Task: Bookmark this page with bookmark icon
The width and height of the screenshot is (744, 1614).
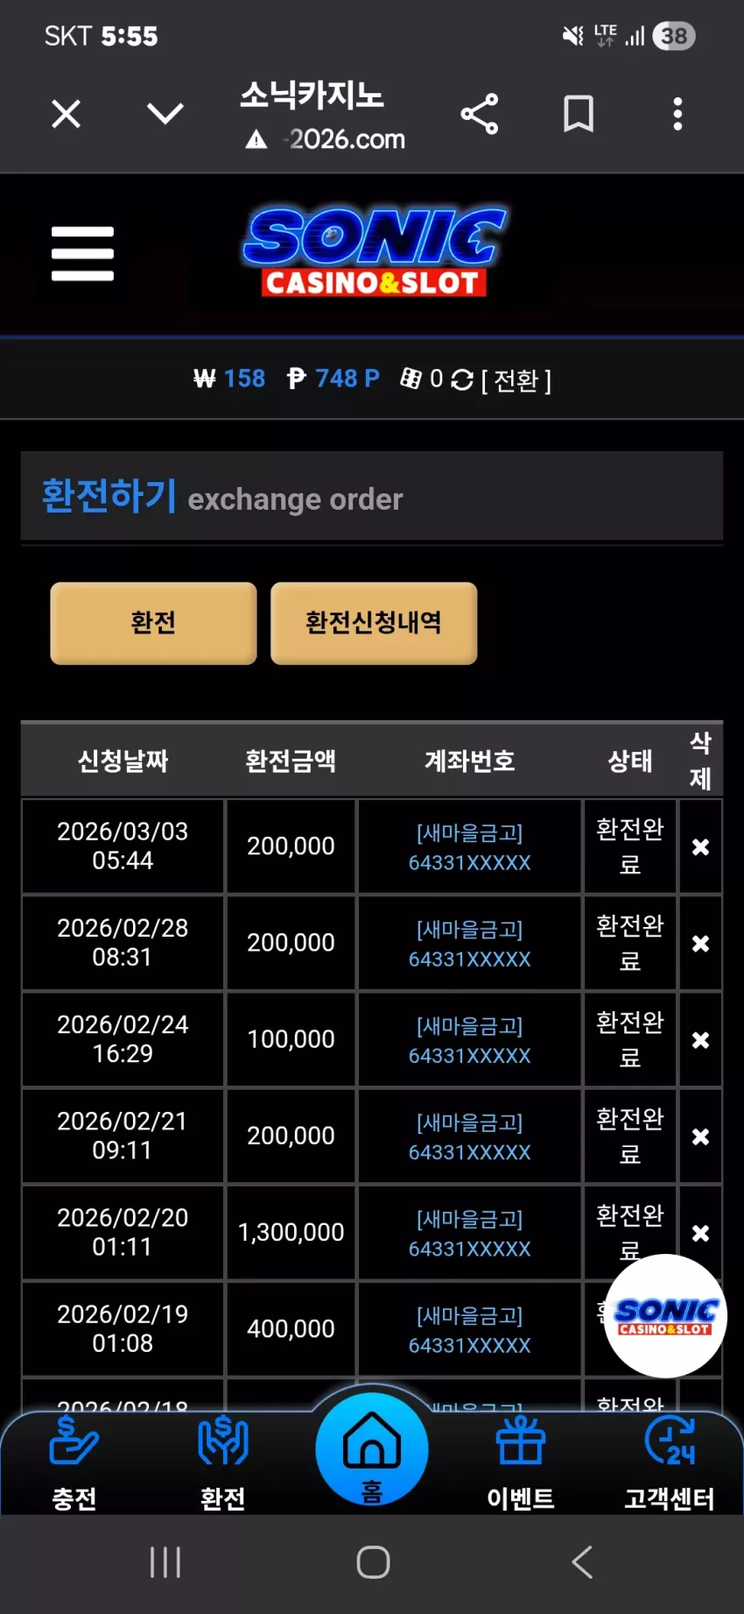Action: pos(579,114)
